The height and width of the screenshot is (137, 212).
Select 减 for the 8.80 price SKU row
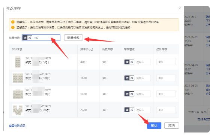132,62
